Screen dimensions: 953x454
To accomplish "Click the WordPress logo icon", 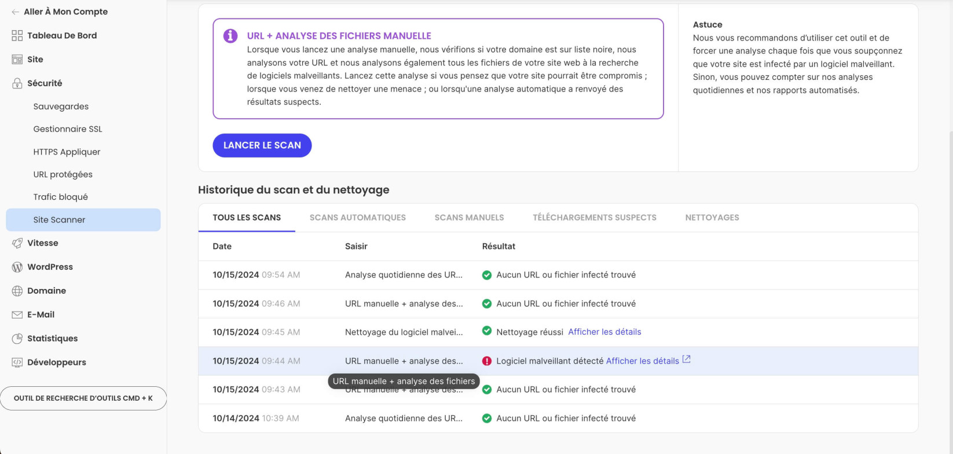I will pyautogui.click(x=17, y=267).
